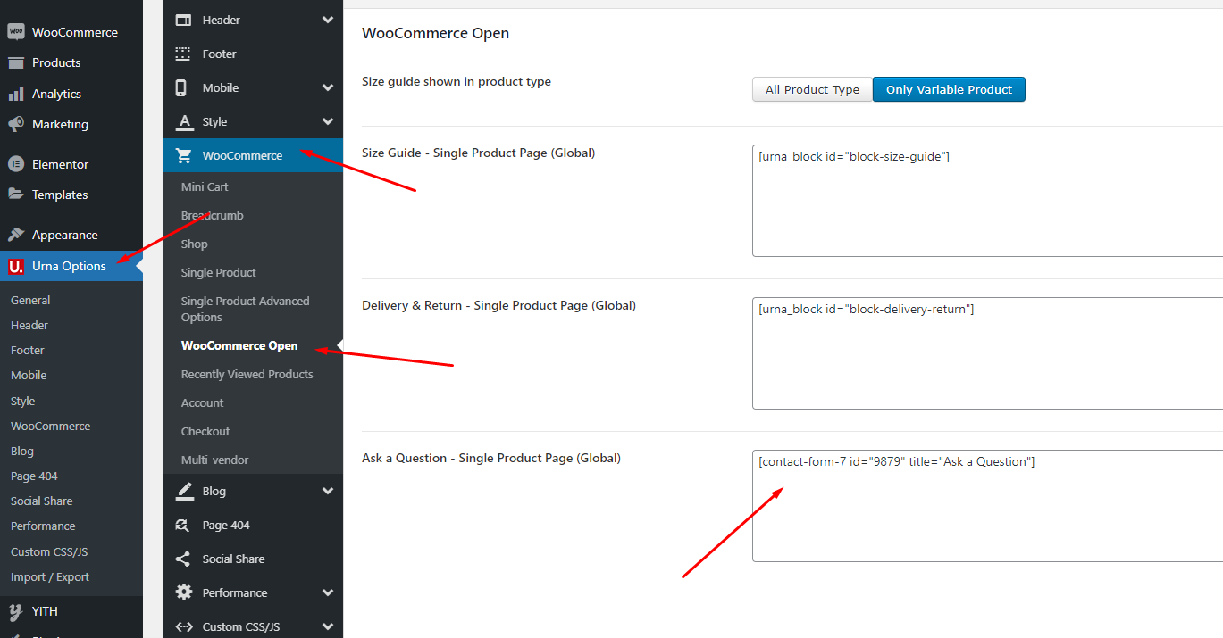This screenshot has height=638, width=1223.
Task: Click the Blog pencil icon in options sidebar
Action: coord(184,491)
